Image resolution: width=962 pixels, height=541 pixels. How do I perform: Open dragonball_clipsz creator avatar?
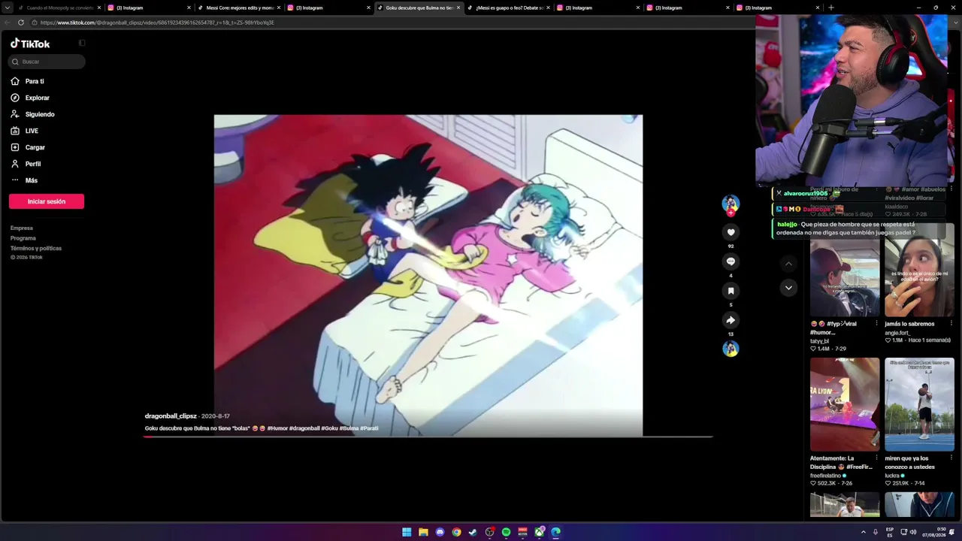[x=731, y=203]
